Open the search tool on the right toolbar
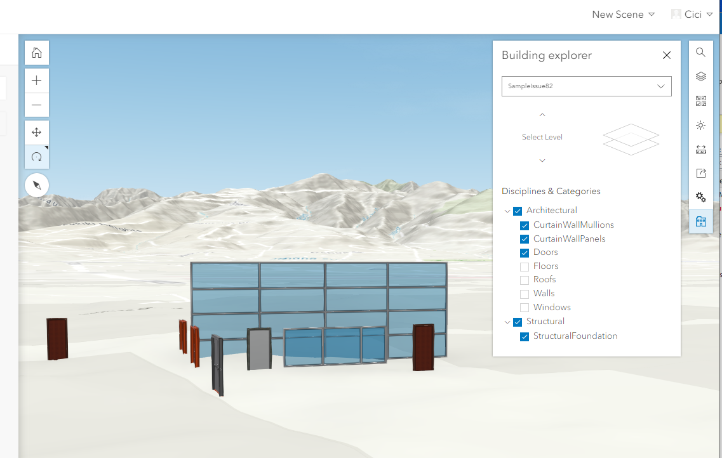The image size is (722, 458). [x=700, y=53]
